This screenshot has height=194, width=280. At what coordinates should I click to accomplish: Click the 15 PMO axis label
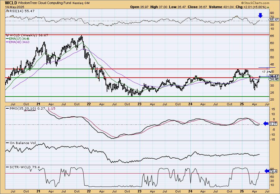pyautogui.click(x=273, y=109)
